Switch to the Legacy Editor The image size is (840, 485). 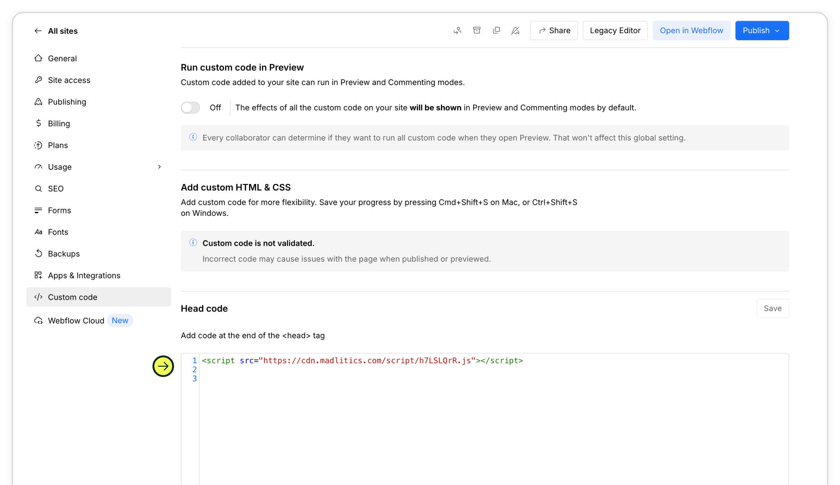coord(615,30)
